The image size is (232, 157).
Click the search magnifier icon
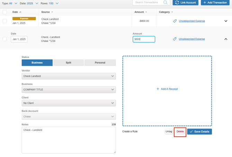[x=165, y=2]
